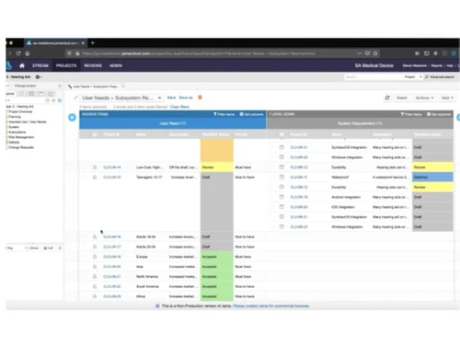Select Subsystems in the project tree
Image resolution: width=460 pixels, height=345 pixels.
click(x=17, y=132)
